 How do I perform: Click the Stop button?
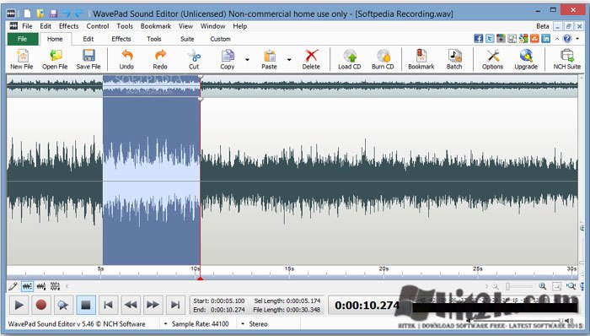tap(86, 305)
